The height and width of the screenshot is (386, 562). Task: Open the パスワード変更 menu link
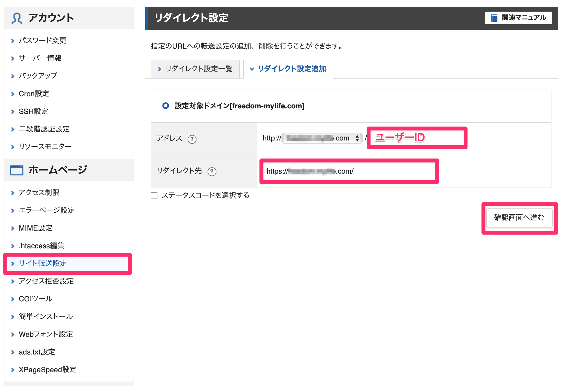coord(42,40)
